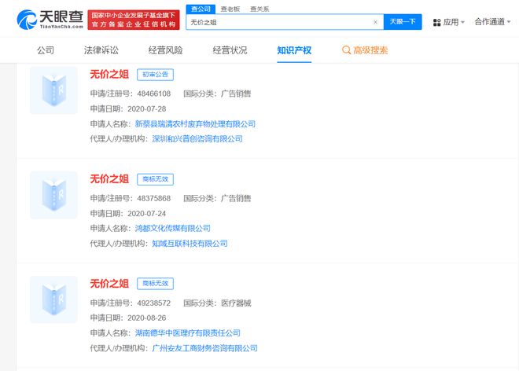Click the 医疗器械 classification text
The width and height of the screenshot is (519, 371).
pyautogui.click(x=236, y=303)
